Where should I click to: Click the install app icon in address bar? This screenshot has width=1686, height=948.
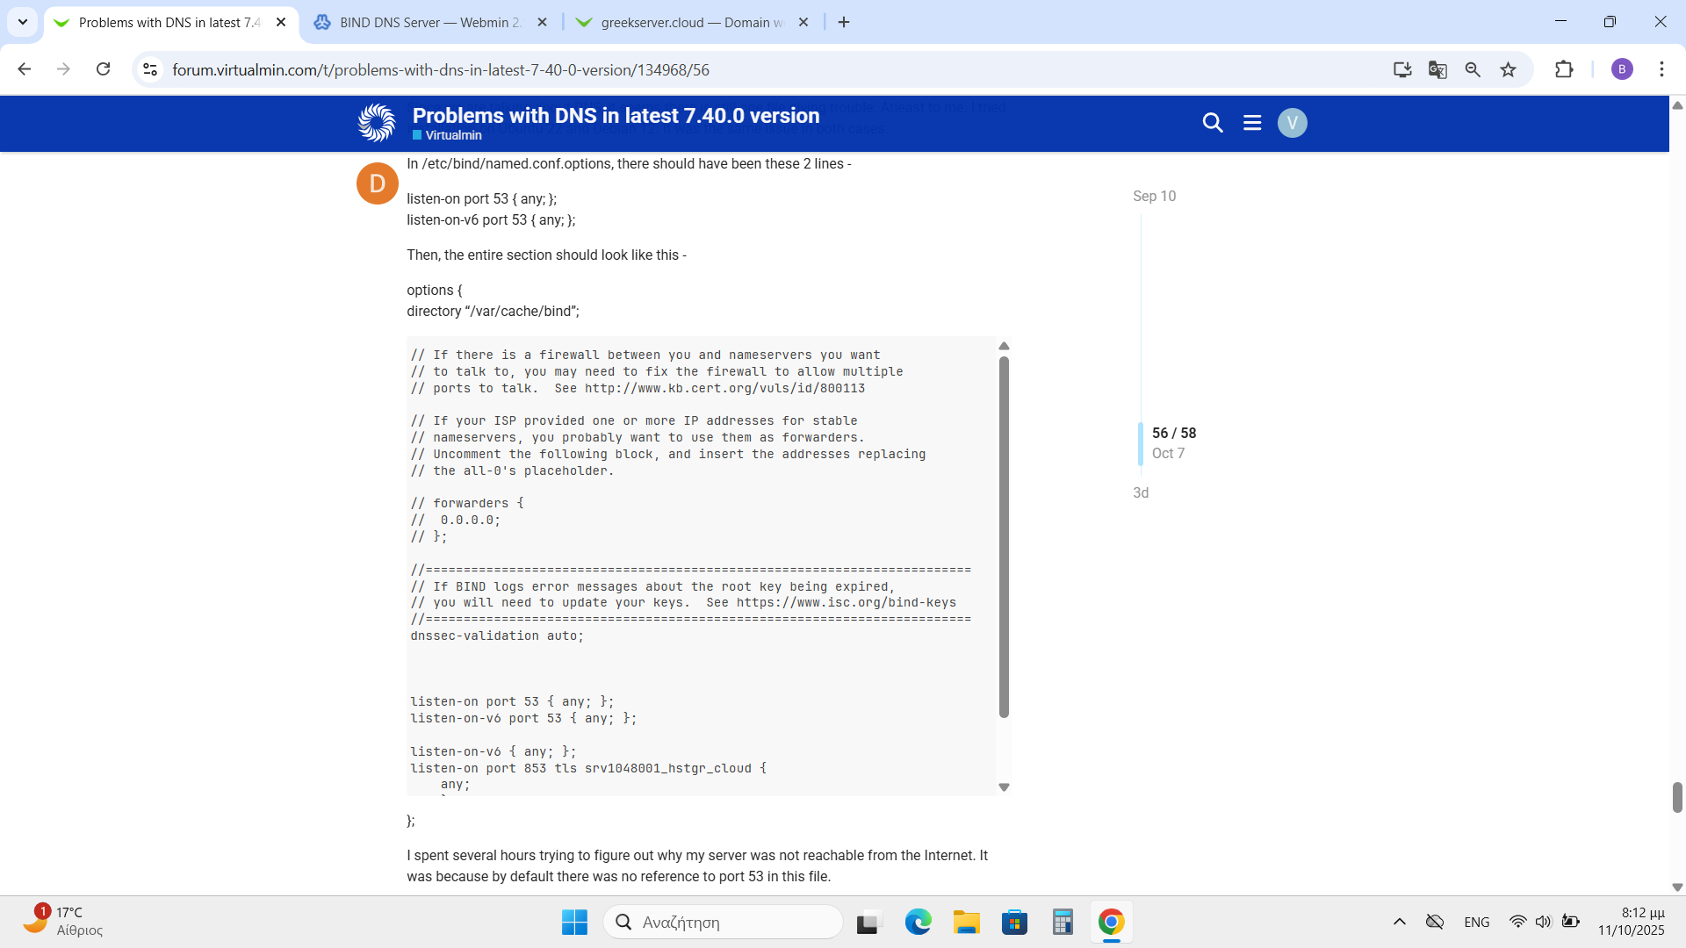(1402, 69)
